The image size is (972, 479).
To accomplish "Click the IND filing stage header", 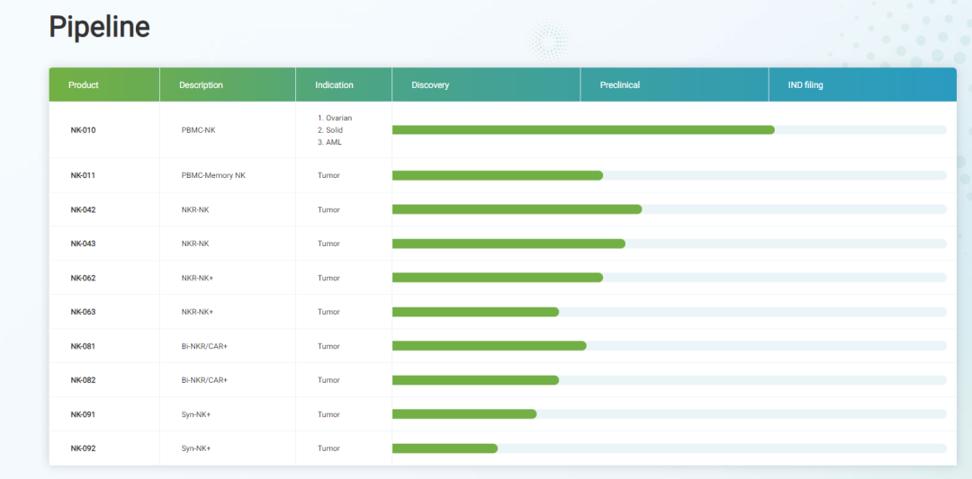I will point(805,85).
